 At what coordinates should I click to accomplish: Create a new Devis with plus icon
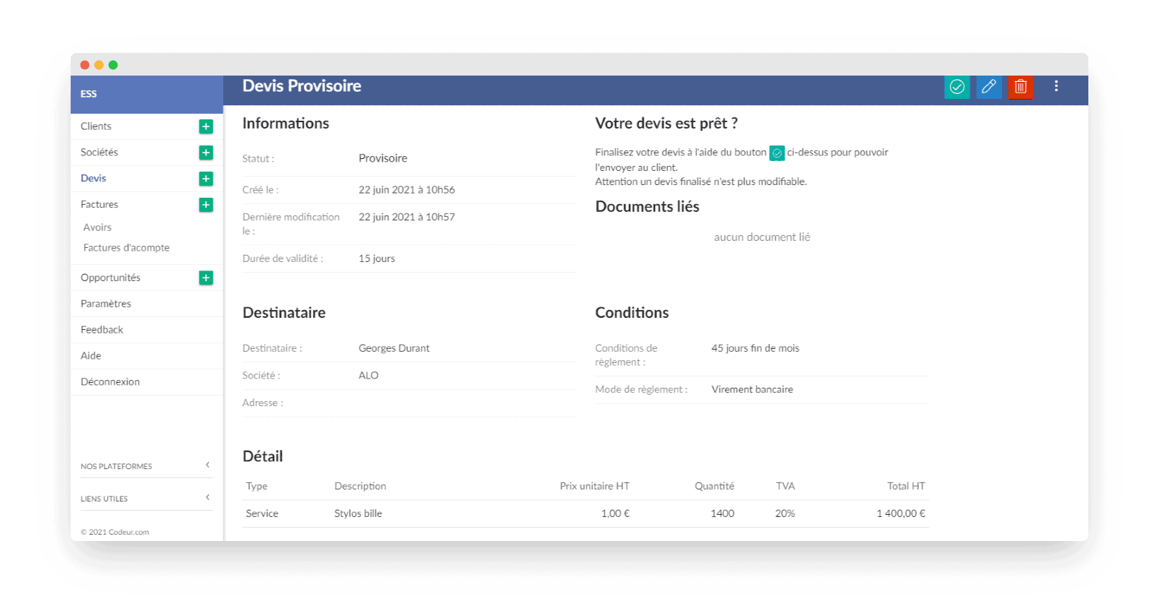(x=206, y=179)
